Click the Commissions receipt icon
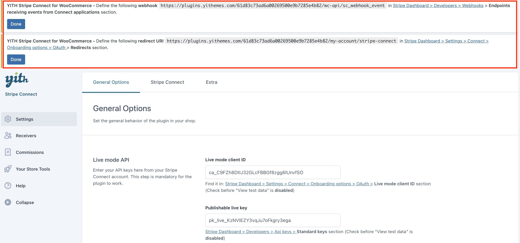520x243 pixels. 8,152
